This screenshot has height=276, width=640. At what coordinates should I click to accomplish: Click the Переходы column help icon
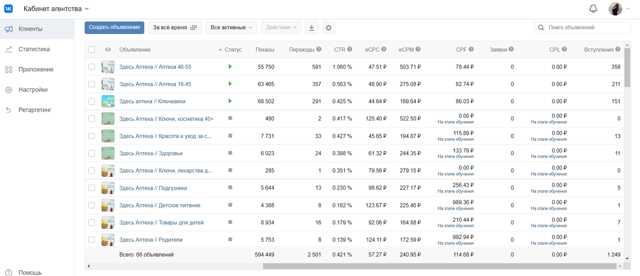coord(319,49)
